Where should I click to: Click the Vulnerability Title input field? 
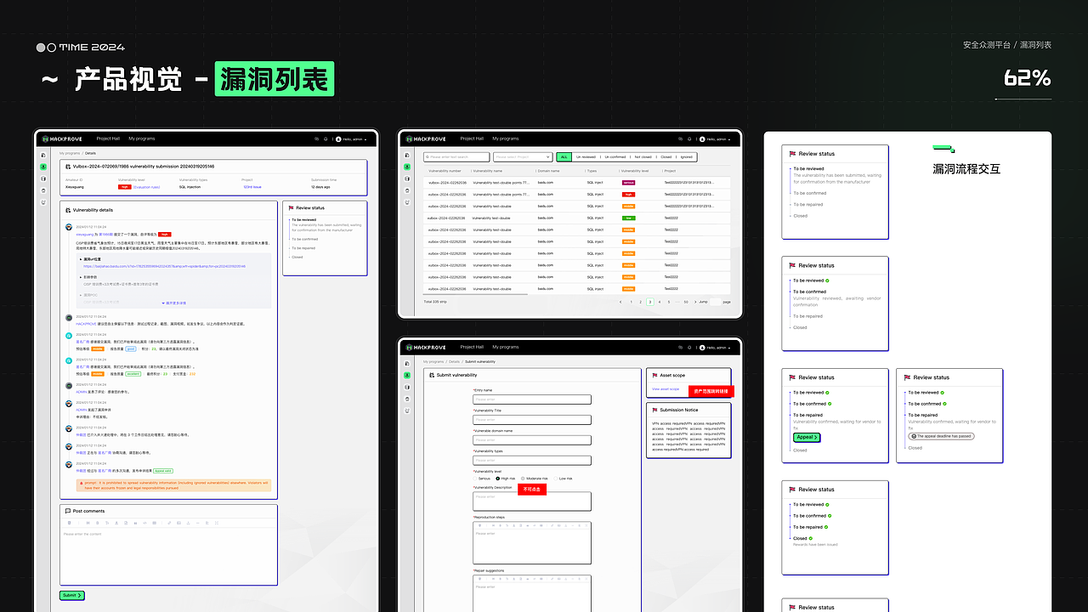pos(532,420)
